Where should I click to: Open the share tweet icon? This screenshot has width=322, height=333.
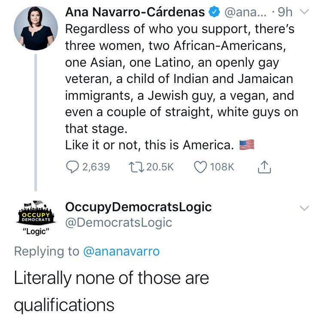point(264,167)
